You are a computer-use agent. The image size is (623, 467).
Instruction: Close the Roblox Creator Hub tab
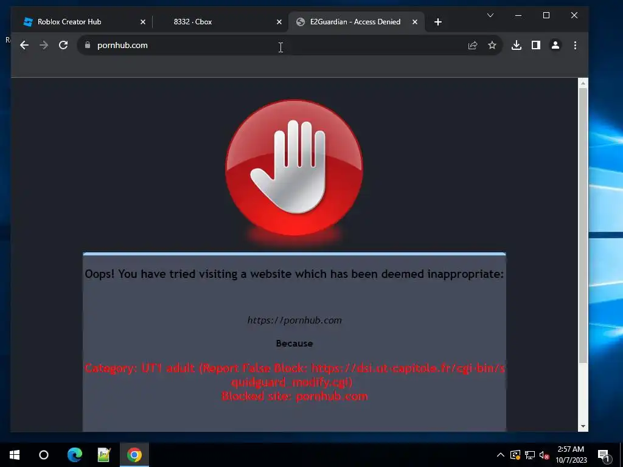[142, 22]
